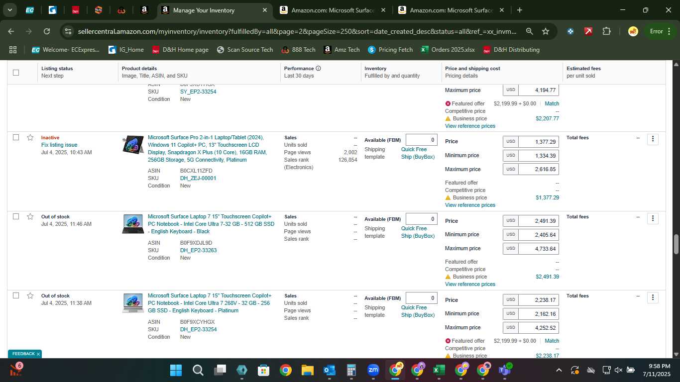Open Quick Free Ship template for DH_EP2-33263
The image size is (680, 382).
[x=418, y=232]
